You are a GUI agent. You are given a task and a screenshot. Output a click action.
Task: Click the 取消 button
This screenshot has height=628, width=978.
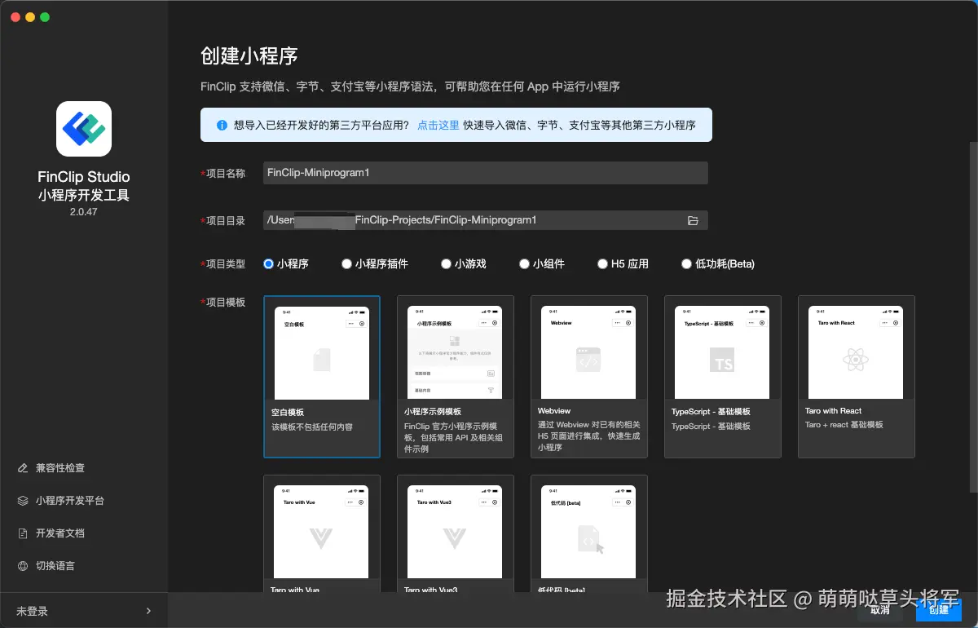(880, 609)
